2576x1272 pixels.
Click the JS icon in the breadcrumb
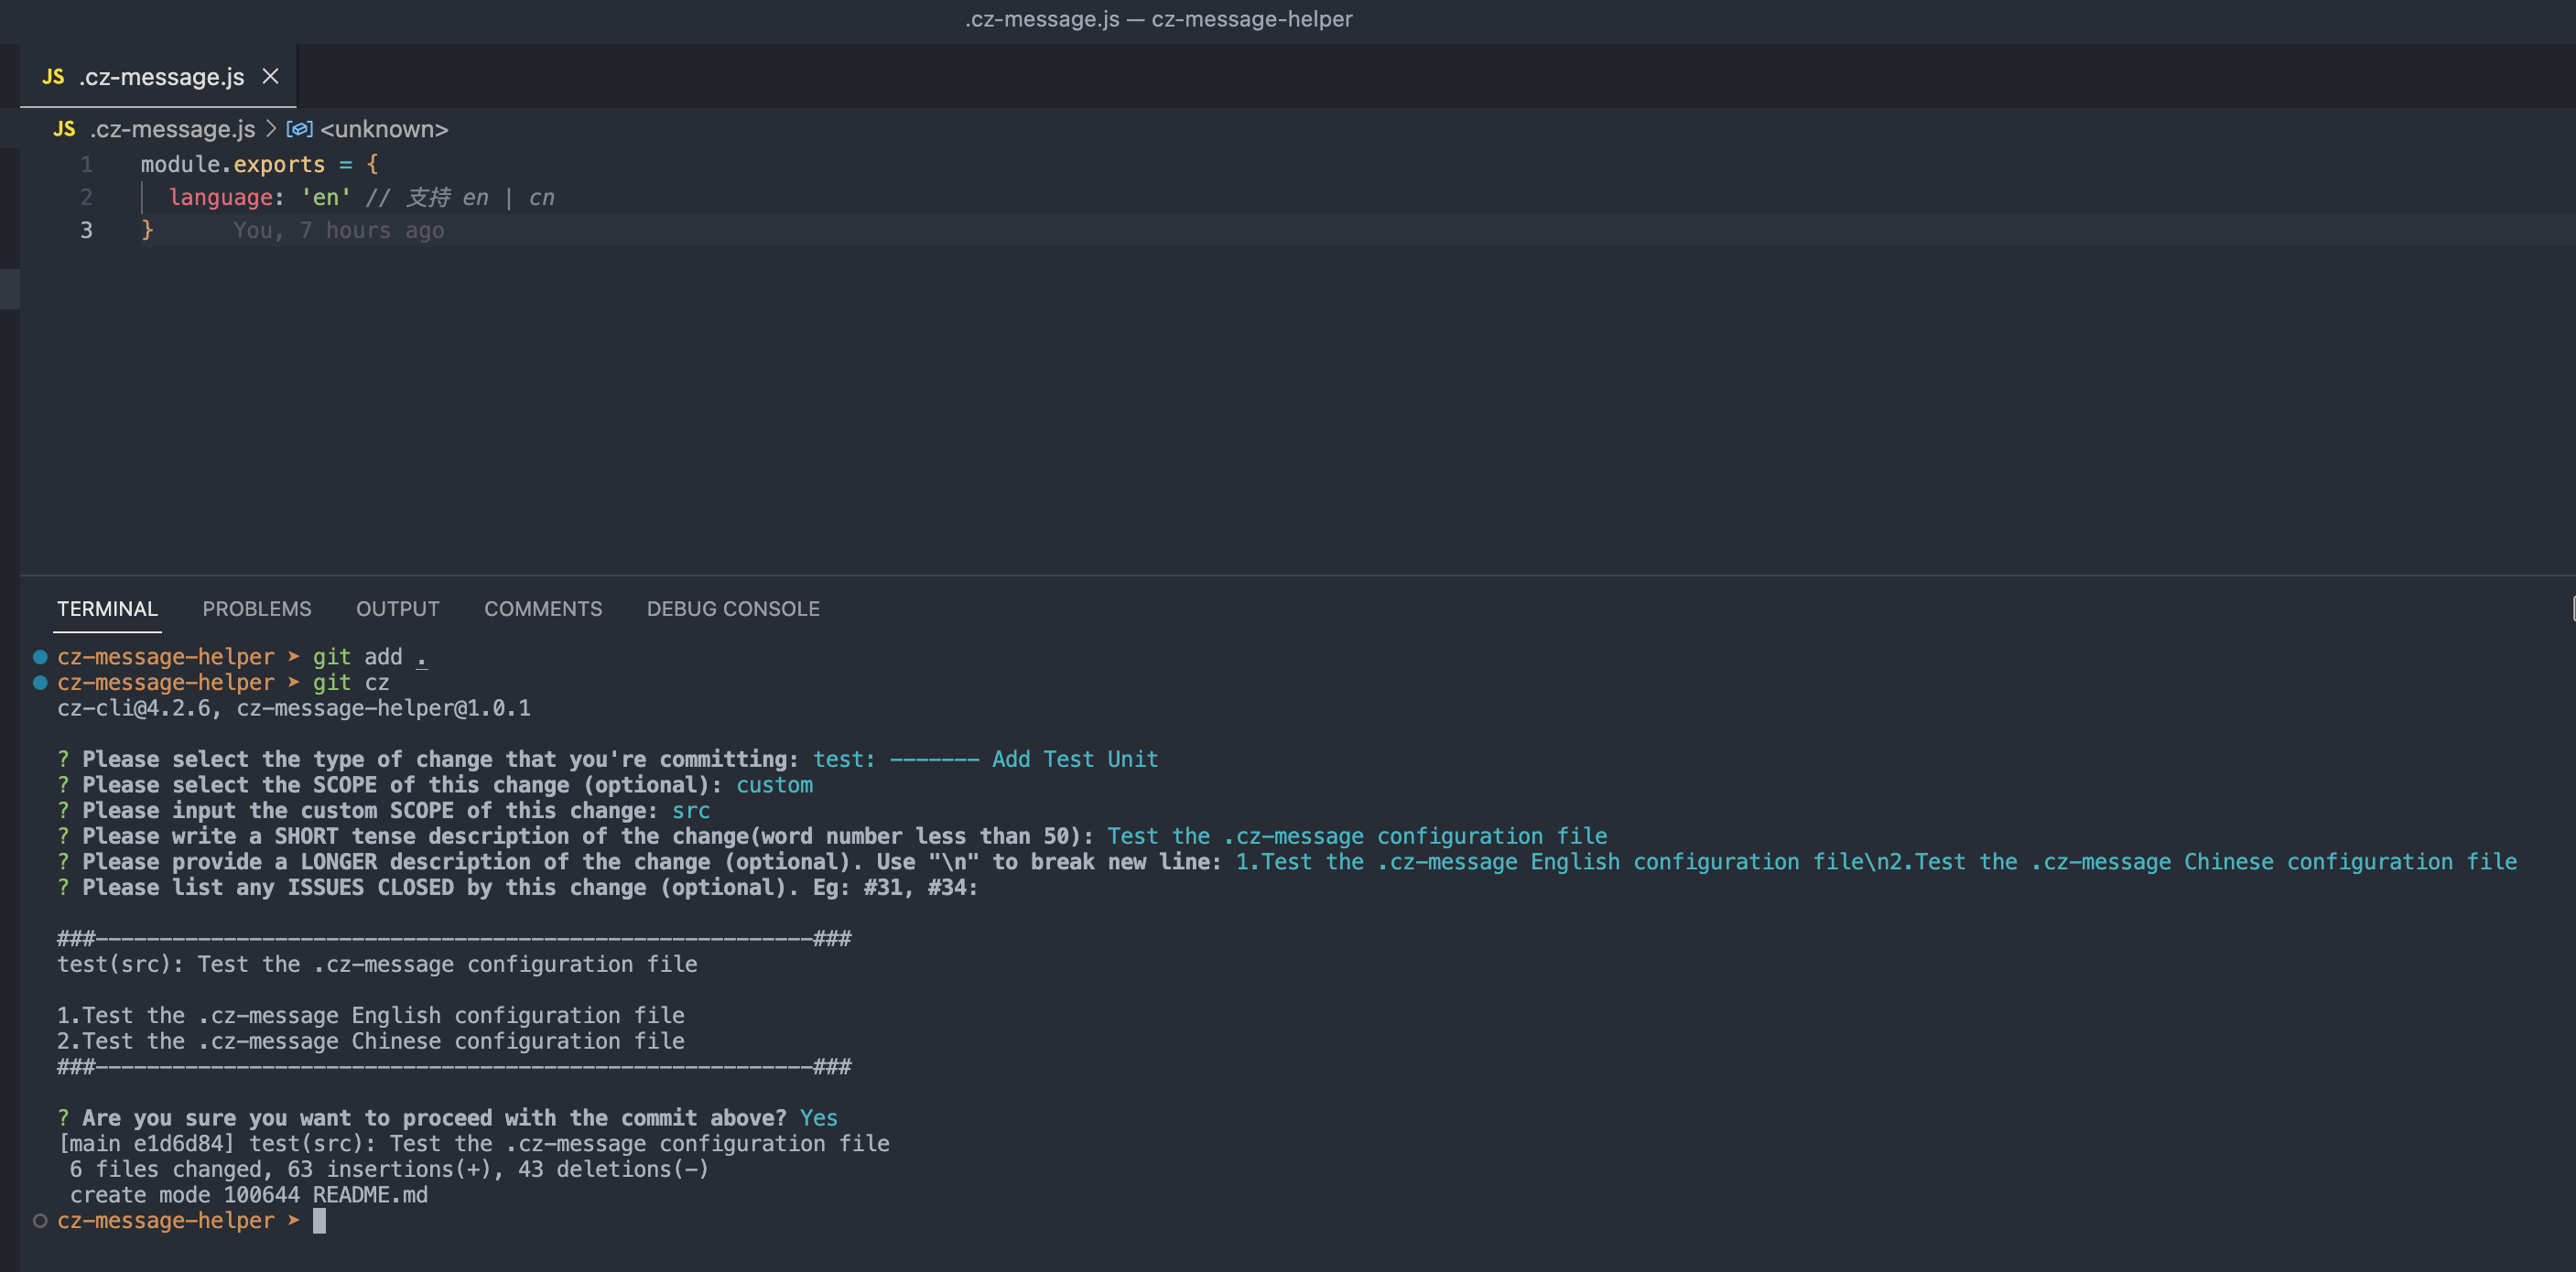point(64,129)
